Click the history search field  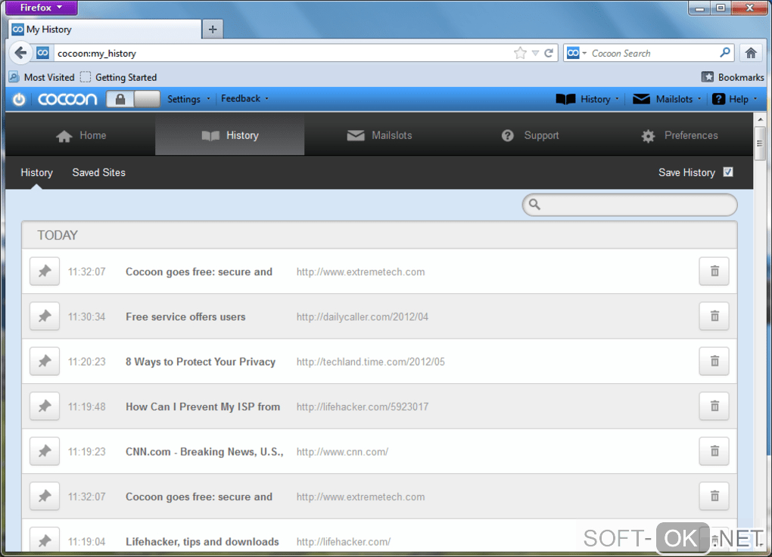(x=630, y=205)
